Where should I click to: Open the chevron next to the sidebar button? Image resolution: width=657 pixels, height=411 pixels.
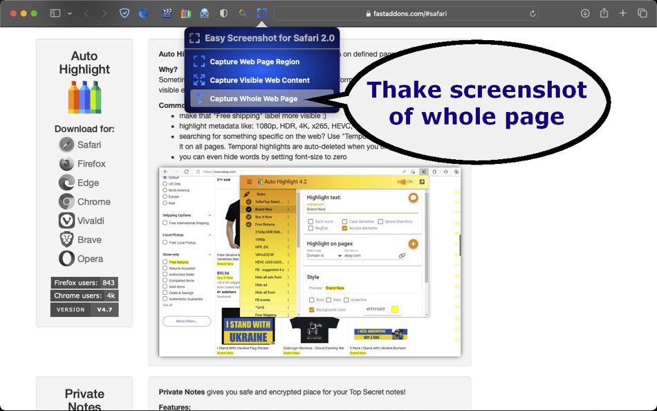[x=70, y=12]
